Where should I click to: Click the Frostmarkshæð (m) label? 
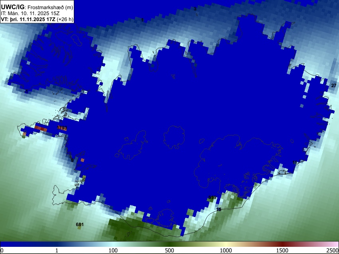pos(50,7)
